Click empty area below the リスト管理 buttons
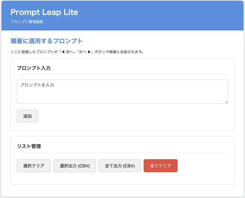This screenshot has width=245, height=198. pos(122,178)
